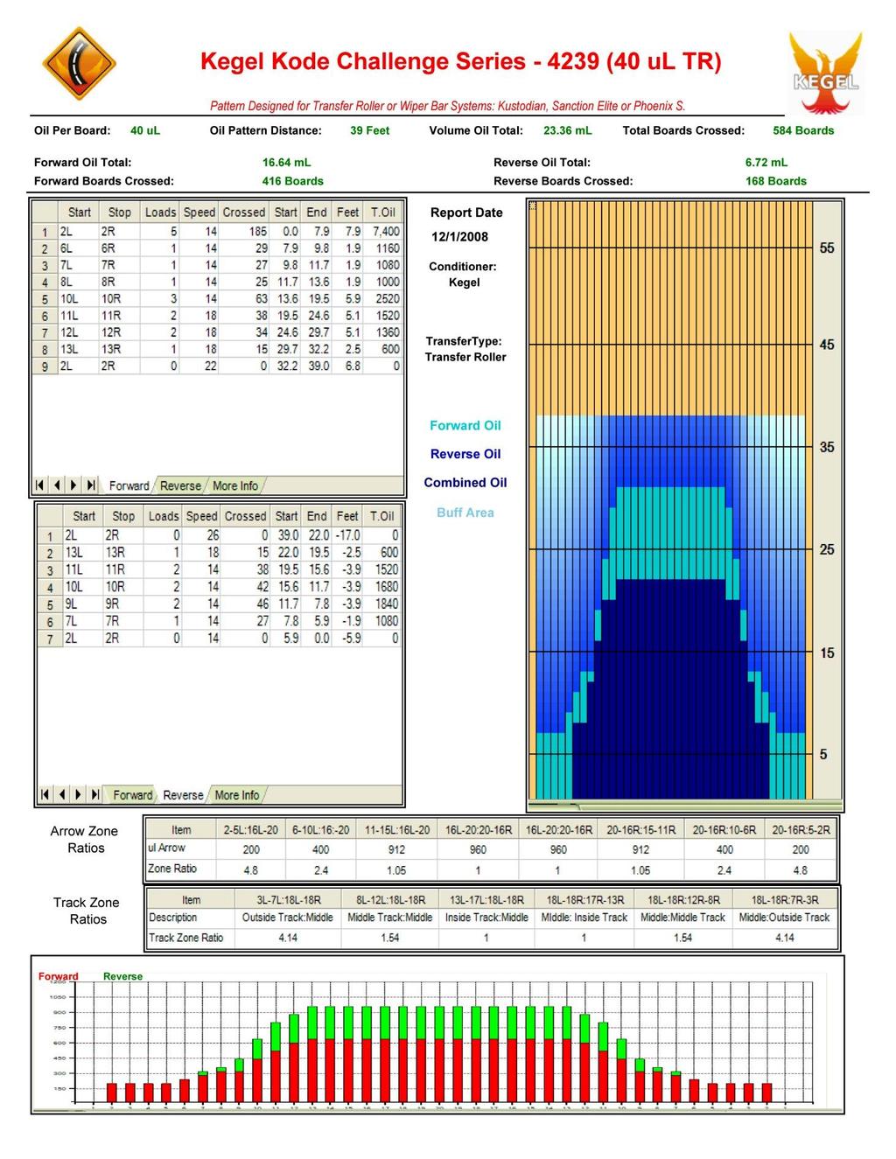Select the '1840' T.Oil cell
Viewport: 896px width, 1159px height.
point(382,604)
